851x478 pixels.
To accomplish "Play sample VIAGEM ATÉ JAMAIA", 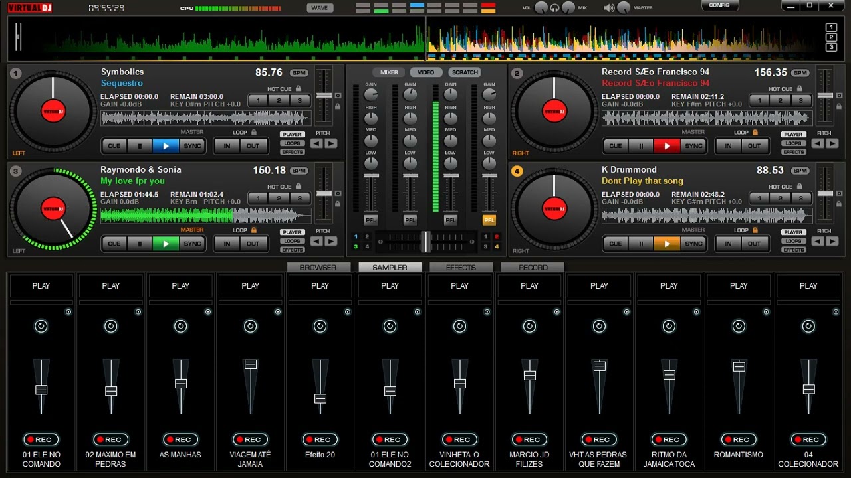I will point(250,286).
